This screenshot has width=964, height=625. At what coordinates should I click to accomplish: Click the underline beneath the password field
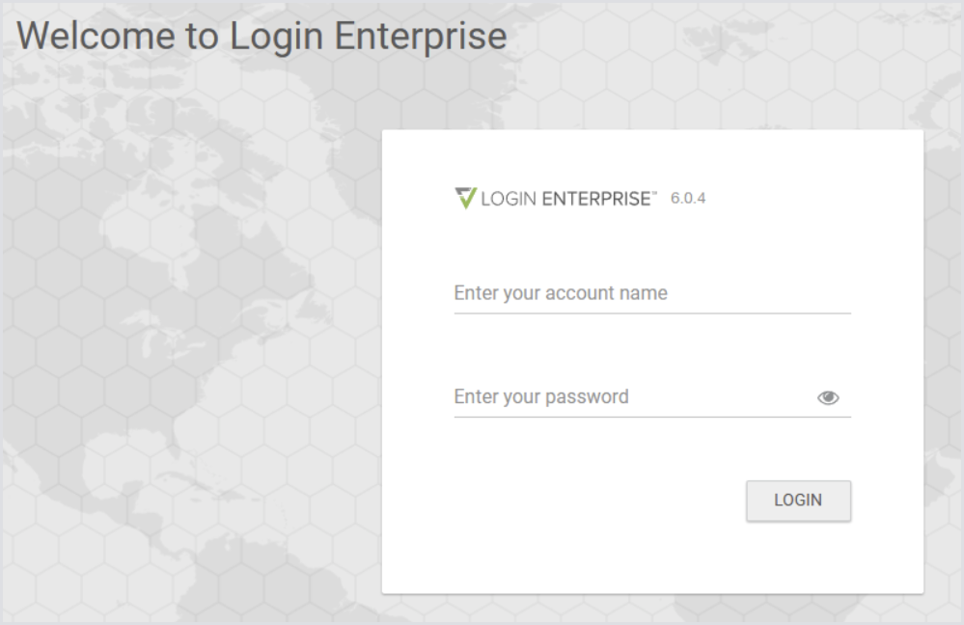[x=652, y=418]
